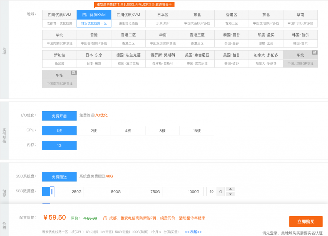
Task: Click the 500G mark on disk slider
Action: pyautogui.click(x=116, y=192)
